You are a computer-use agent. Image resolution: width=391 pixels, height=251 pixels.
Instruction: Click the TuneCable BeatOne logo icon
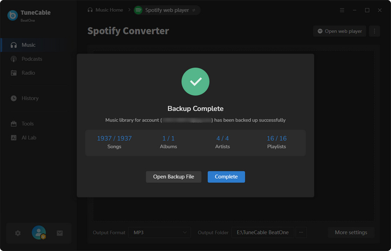coord(13,16)
